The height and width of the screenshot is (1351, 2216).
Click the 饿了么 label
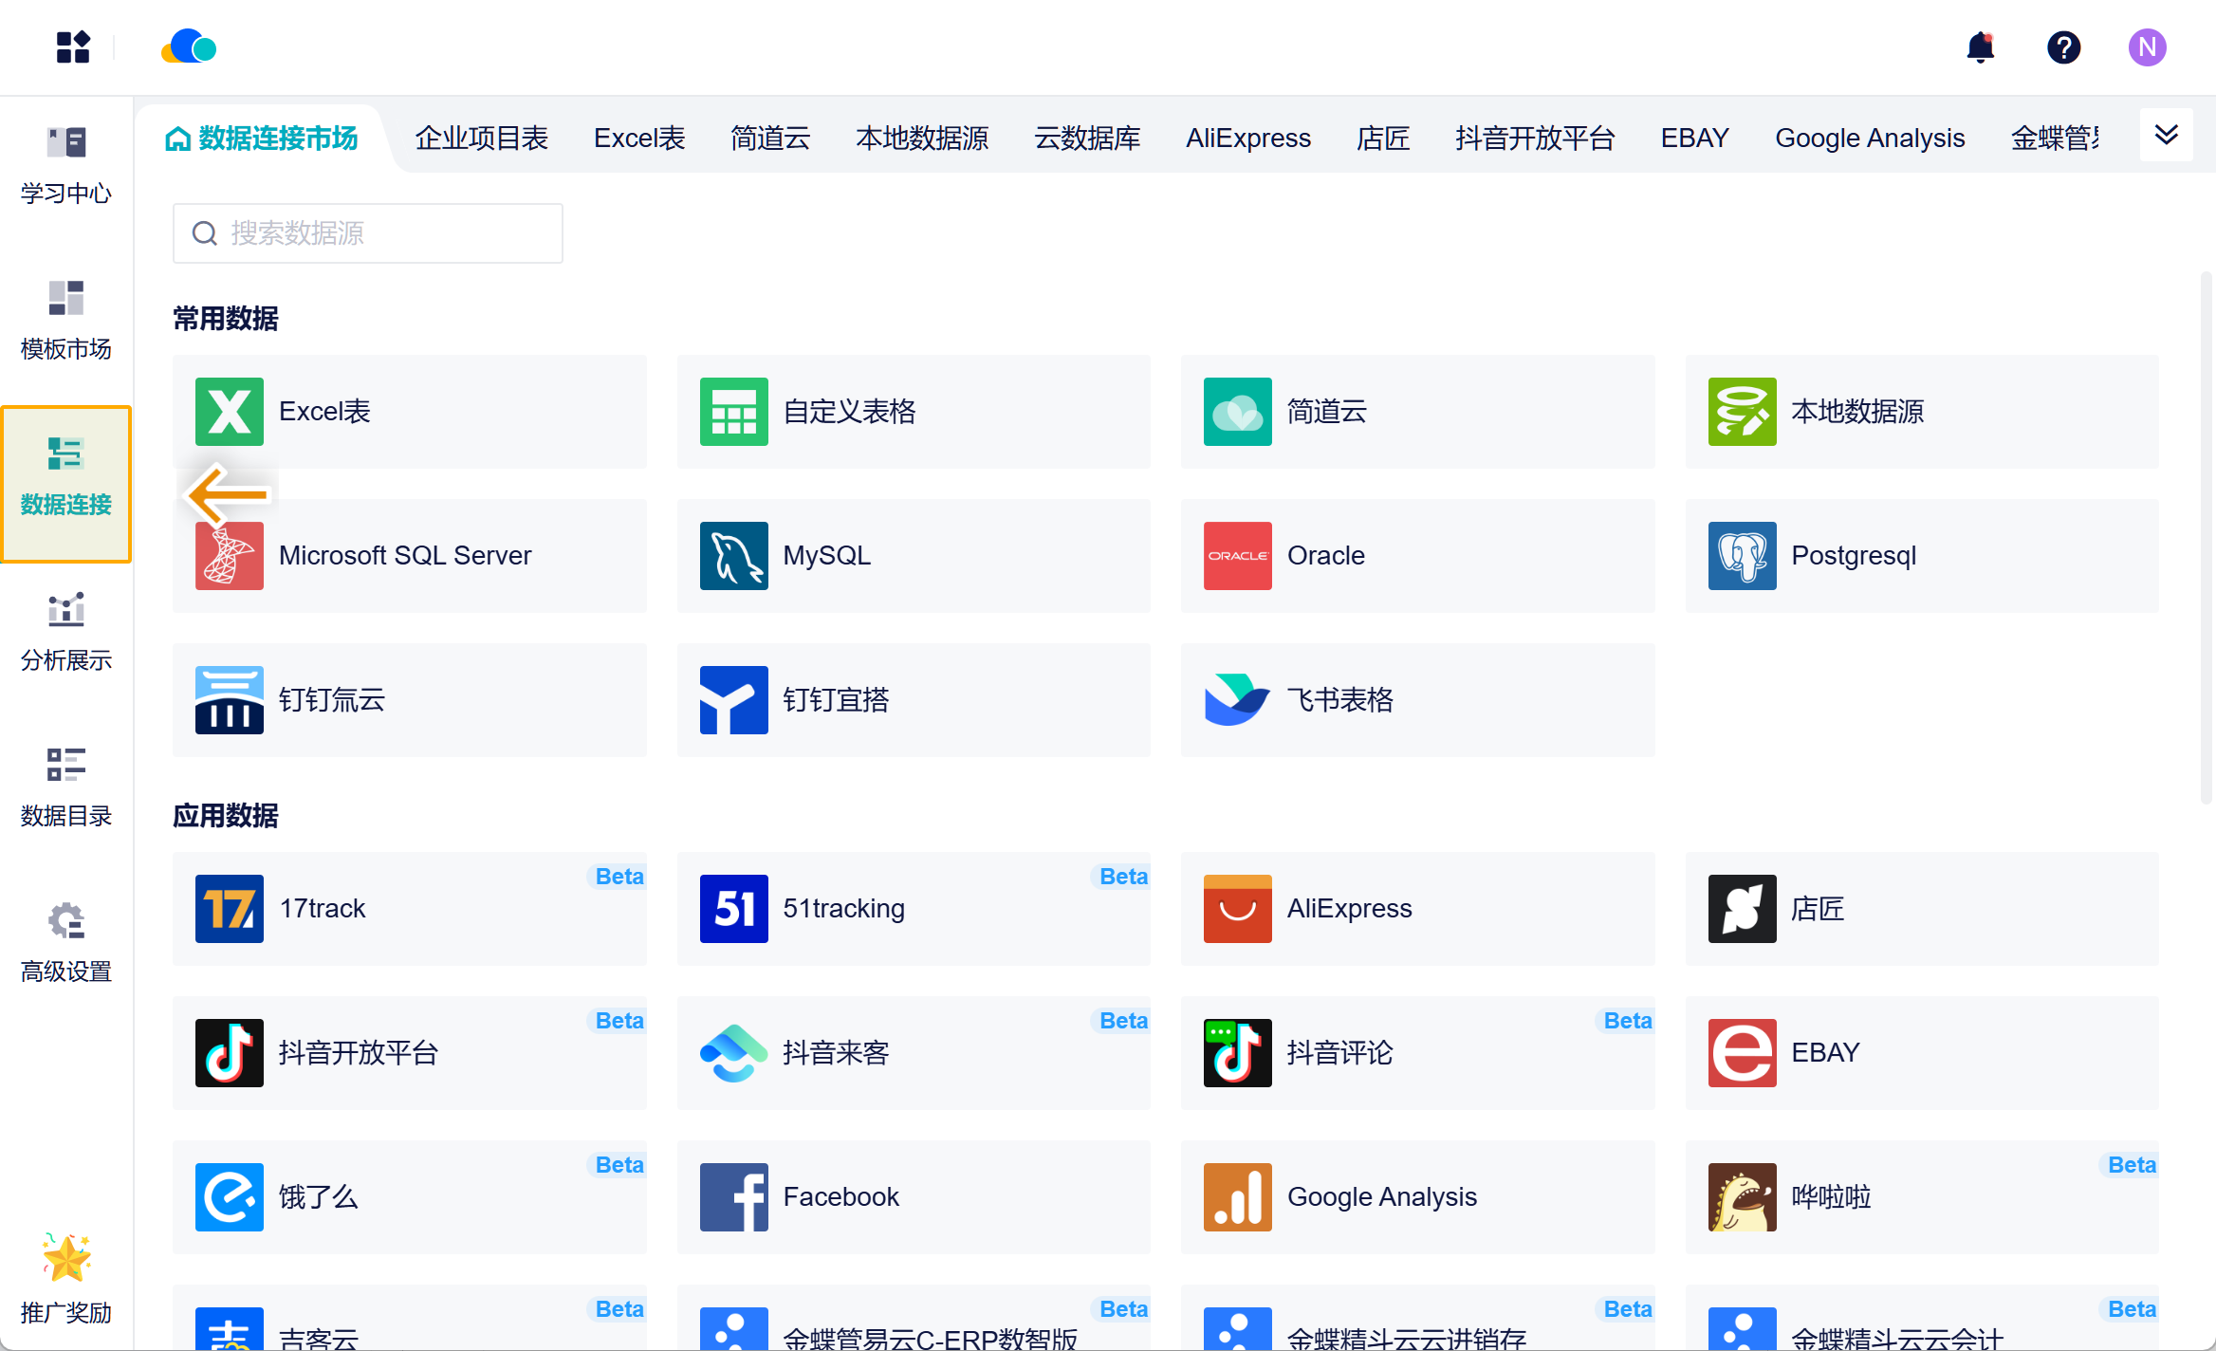(x=319, y=1197)
